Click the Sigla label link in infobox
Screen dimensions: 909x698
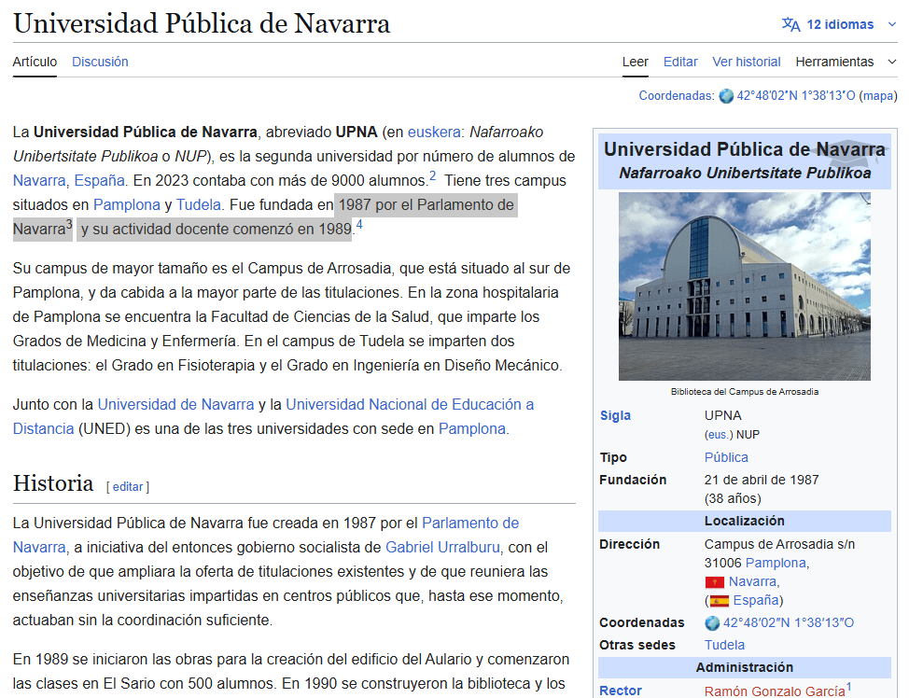coord(615,415)
